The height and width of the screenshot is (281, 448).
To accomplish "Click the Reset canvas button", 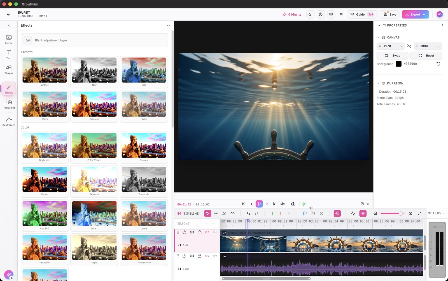I will tap(426, 56).
